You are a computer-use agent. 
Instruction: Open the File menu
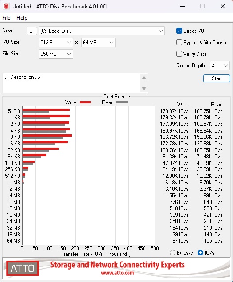(6, 18)
